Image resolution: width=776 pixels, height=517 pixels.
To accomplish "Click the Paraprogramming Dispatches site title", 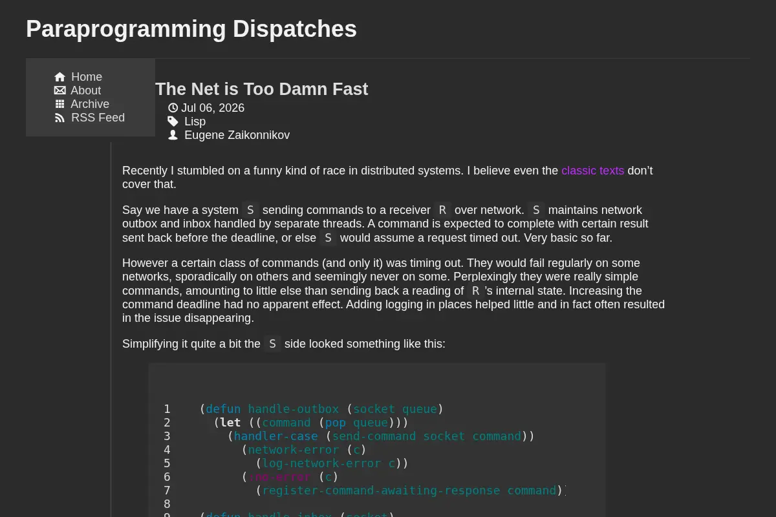I will point(191,29).
